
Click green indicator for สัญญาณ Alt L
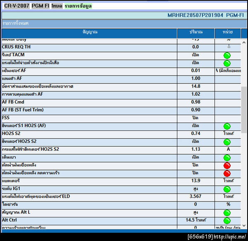(x=227, y=213)
